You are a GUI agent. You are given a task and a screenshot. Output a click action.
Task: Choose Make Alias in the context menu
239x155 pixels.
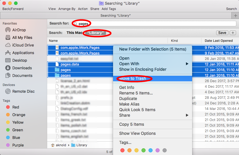pyautogui.click(x=153, y=104)
